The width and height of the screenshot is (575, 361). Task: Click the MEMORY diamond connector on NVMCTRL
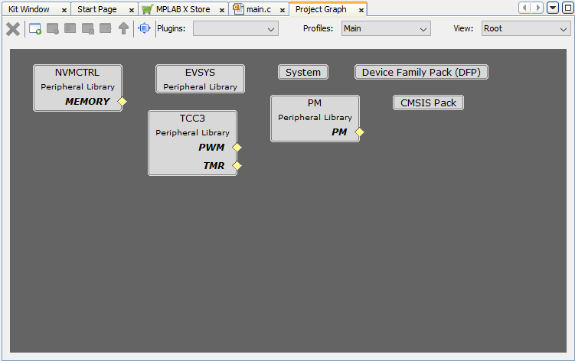pyautogui.click(x=122, y=102)
